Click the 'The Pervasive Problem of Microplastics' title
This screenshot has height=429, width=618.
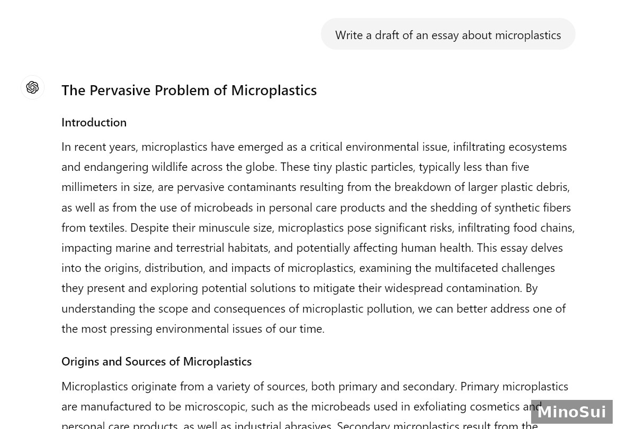coord(189,90)
